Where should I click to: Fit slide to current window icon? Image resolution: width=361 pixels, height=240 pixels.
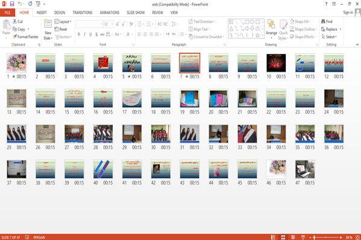[357, 237]
